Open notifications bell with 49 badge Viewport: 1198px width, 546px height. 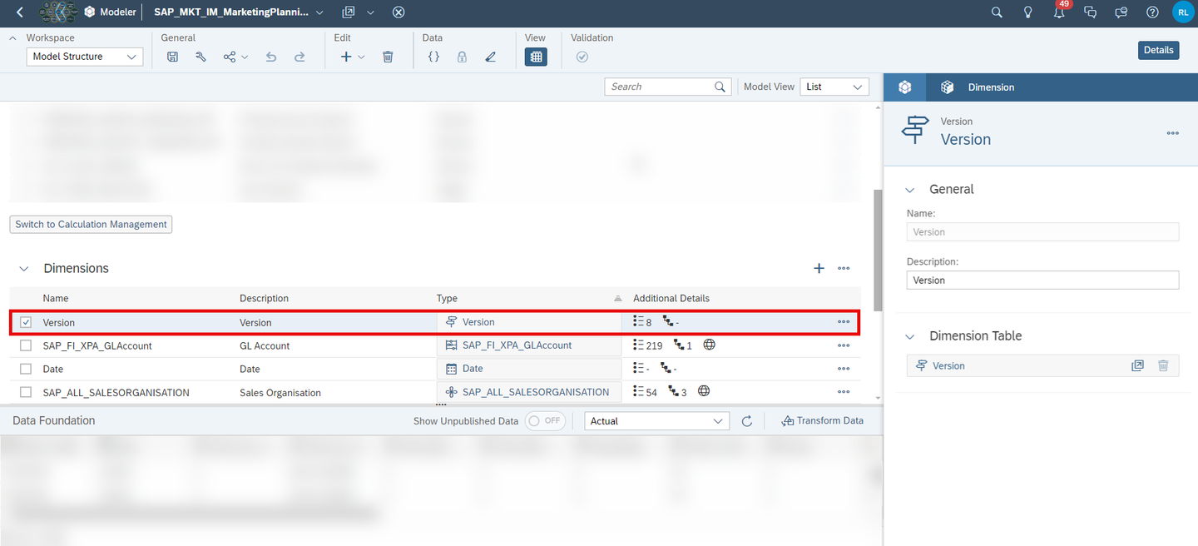[1060, 11]
